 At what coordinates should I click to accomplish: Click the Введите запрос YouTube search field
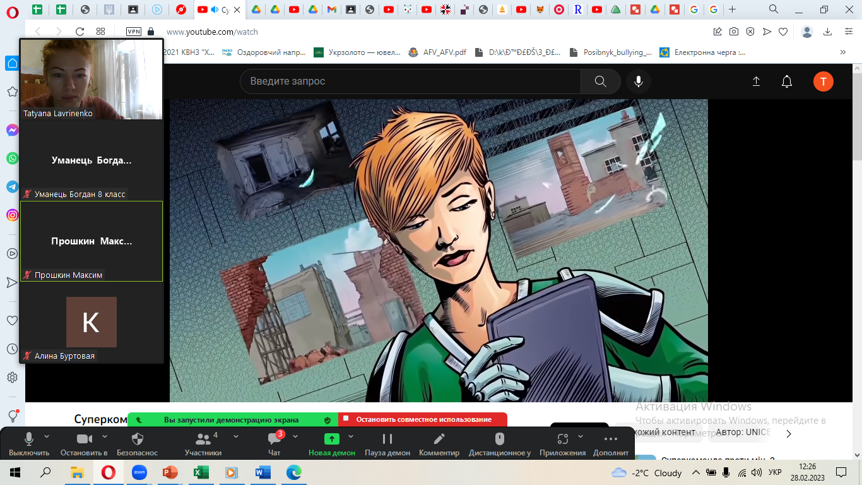pos(410,81)
